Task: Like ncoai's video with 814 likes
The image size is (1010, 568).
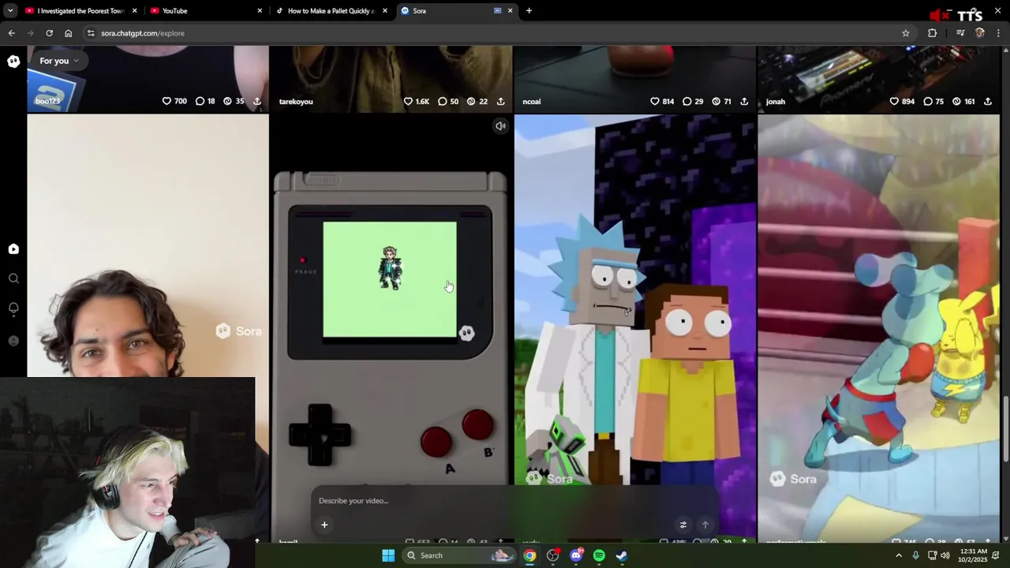Action: click(662, 101)
